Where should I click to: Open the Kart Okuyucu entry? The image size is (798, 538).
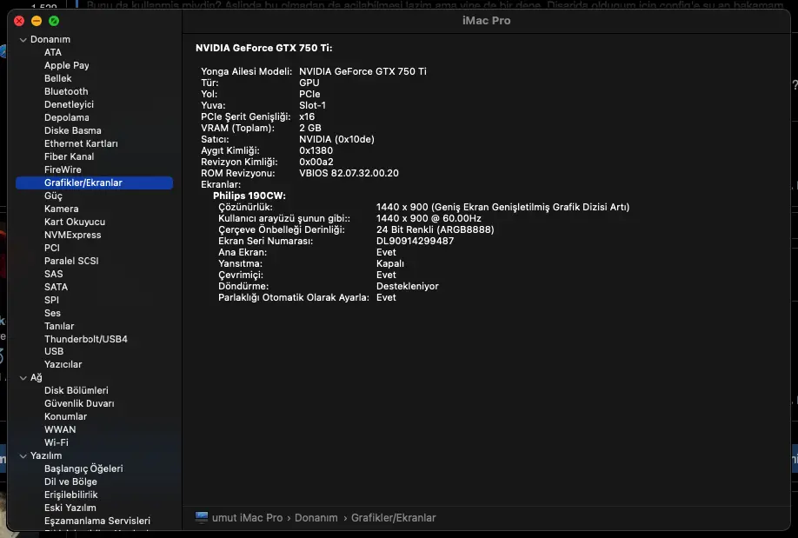(x=75, y=222)
